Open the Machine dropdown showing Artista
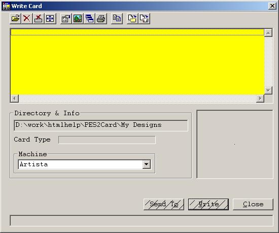279x233 pixels. (x=147, y=164)
